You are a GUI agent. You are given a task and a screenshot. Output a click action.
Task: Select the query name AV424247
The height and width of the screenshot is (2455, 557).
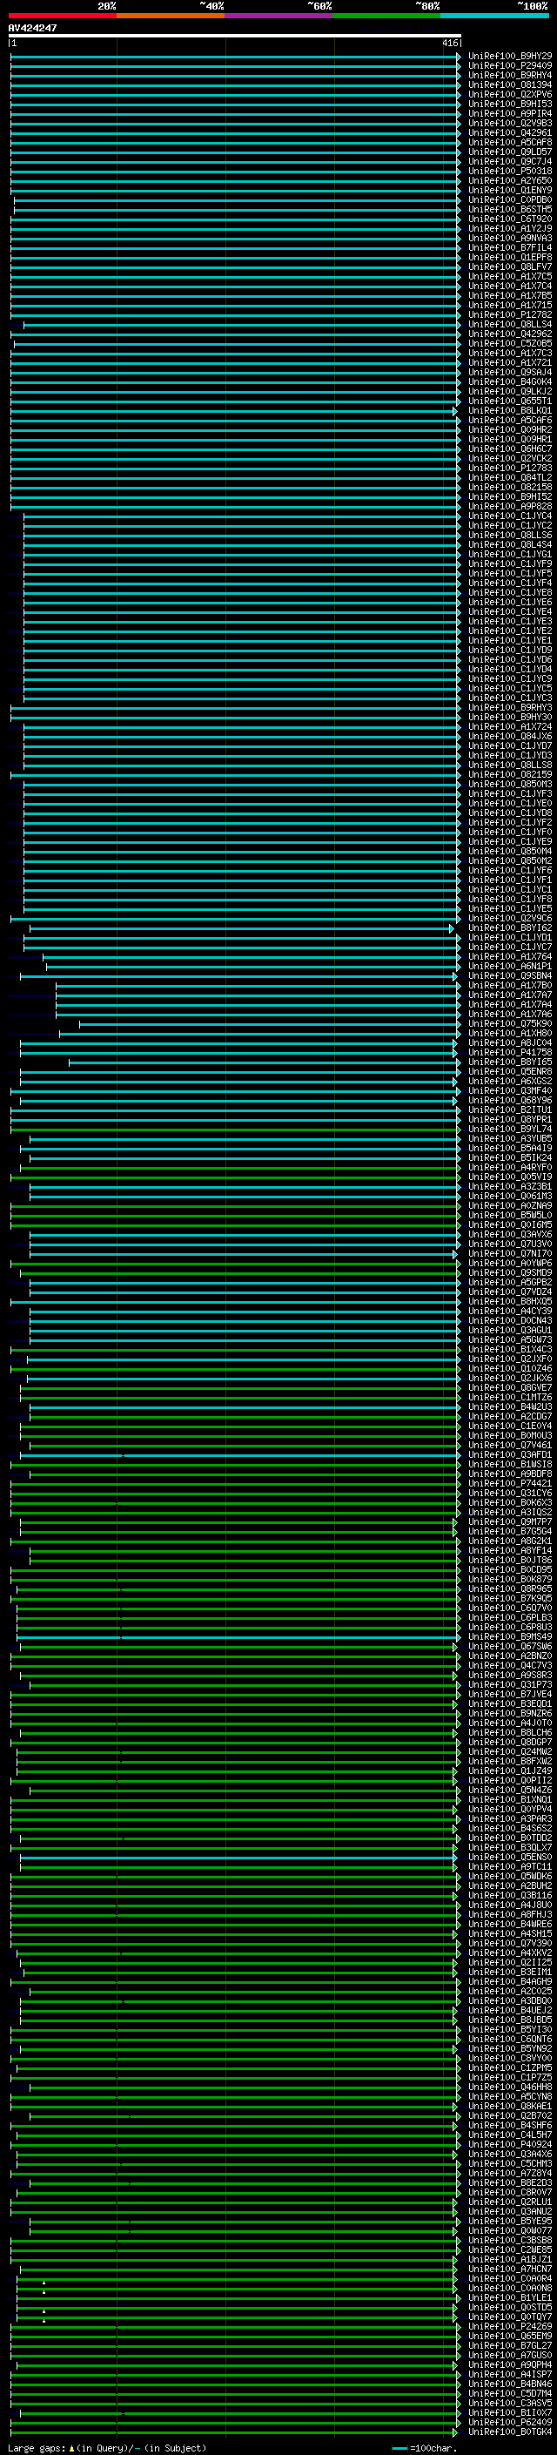point(32,28)
